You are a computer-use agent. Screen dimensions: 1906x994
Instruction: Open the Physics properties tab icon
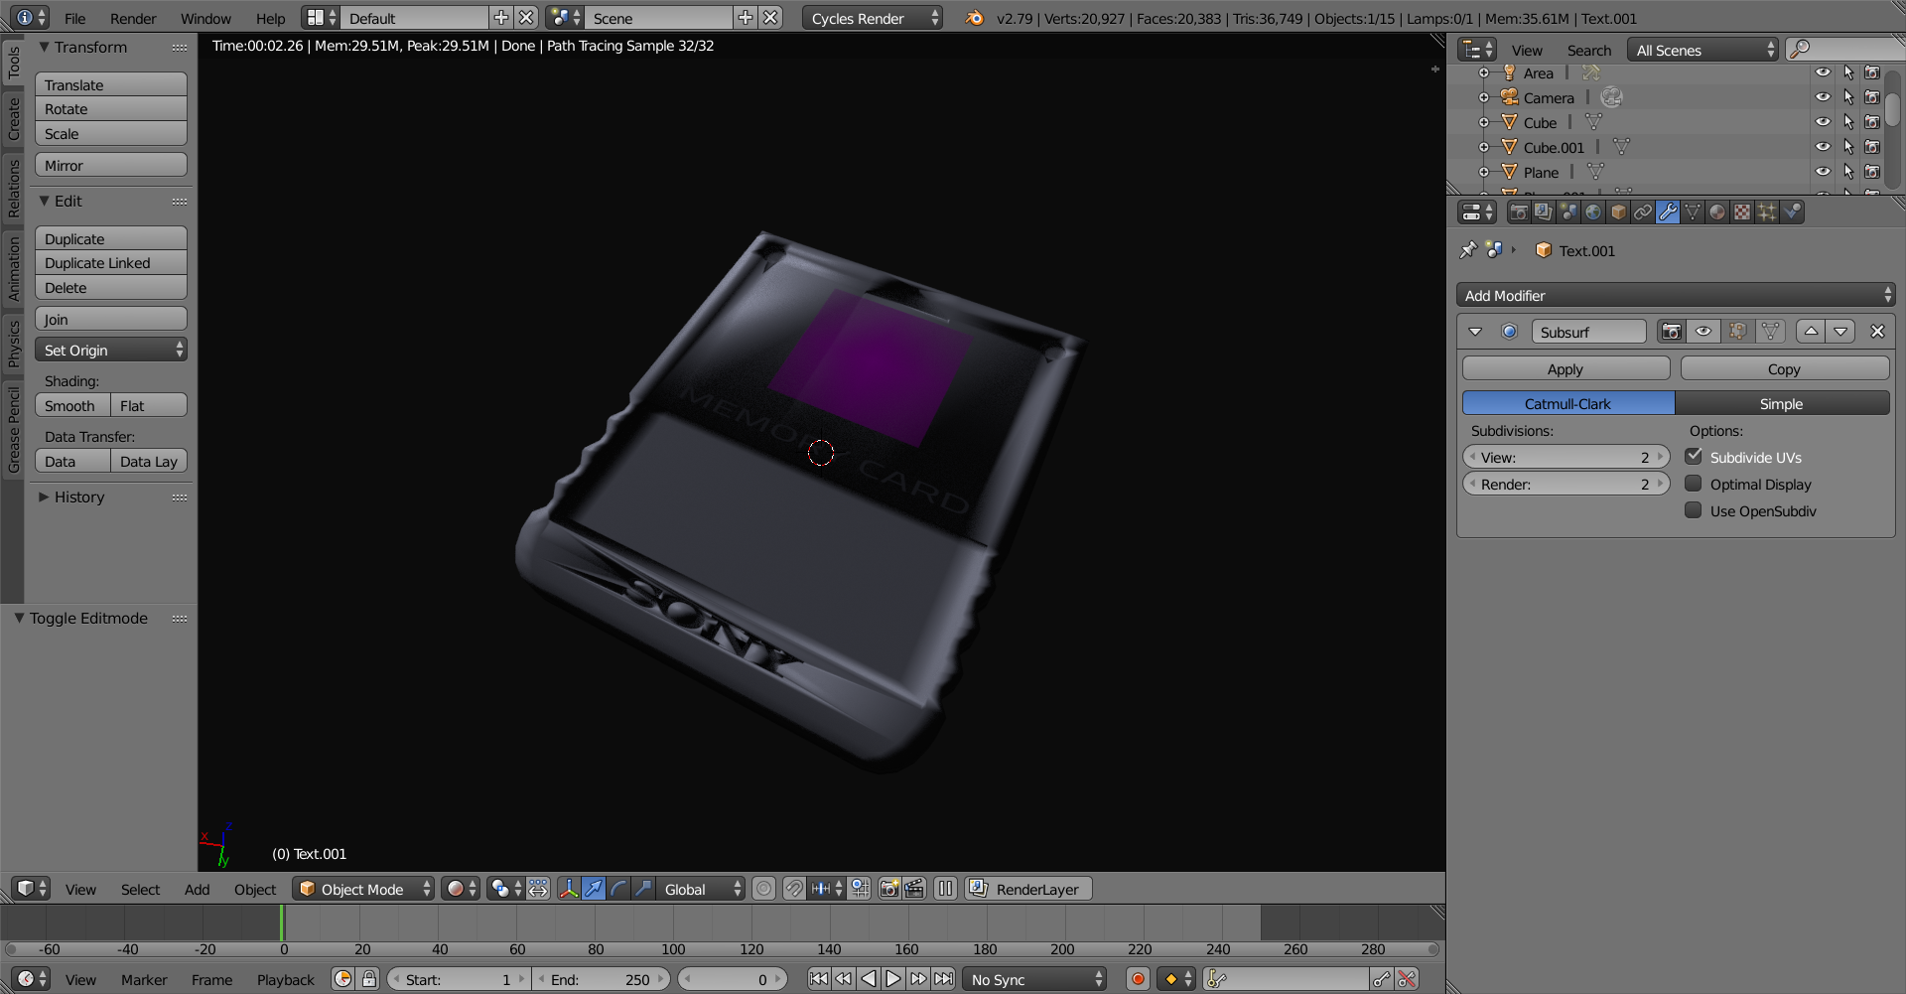1792,212
